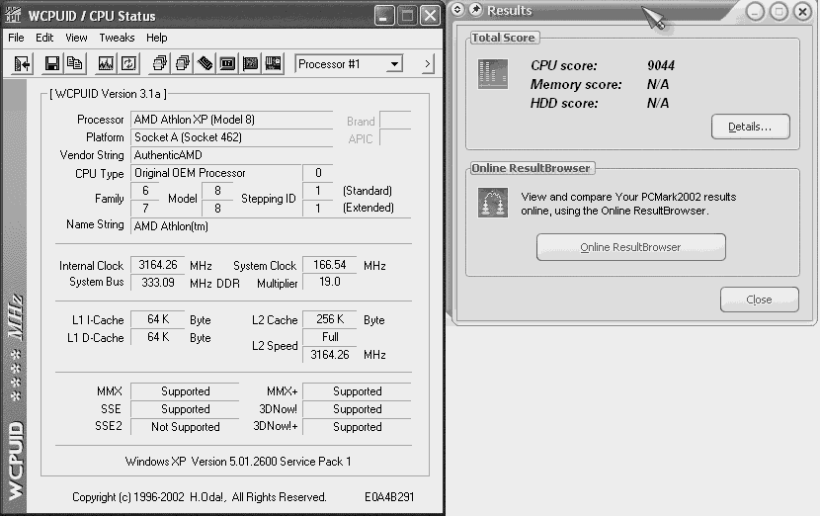This screenshot has height=516, width=820.
Task: Click the HDD score N/A value
Action: (658, 103)
